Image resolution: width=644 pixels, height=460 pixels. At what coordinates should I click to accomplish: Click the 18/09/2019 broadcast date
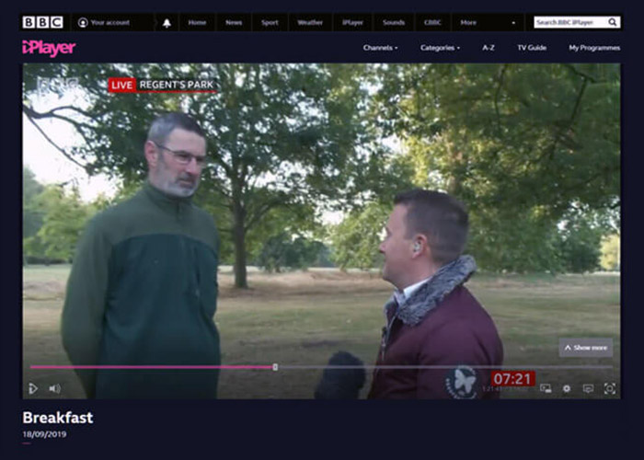[x=44, y=434]
